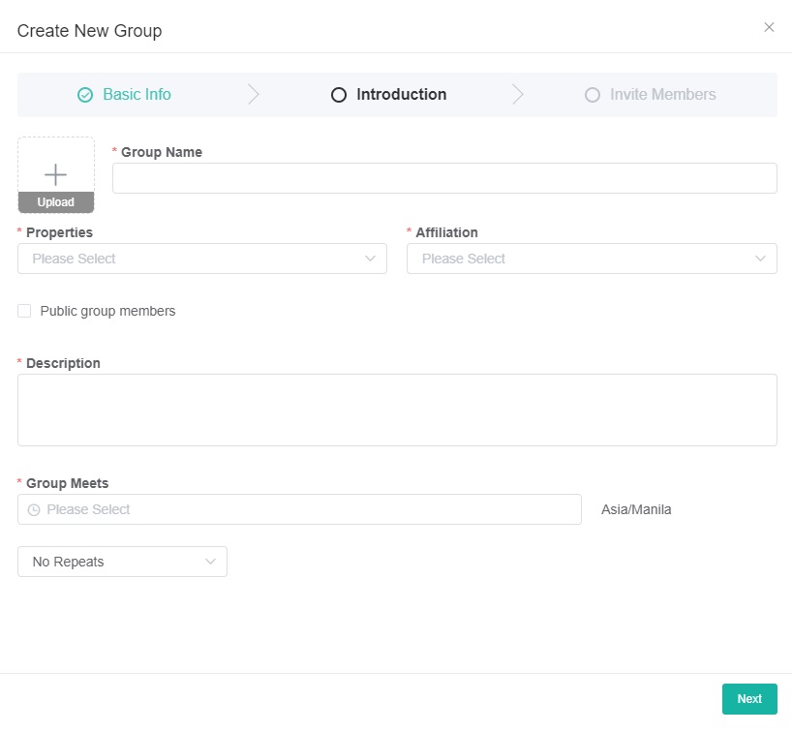Focus the Group Name text field
The height and width of the screenshot is (732, 792).
click(x=444, y=178)
